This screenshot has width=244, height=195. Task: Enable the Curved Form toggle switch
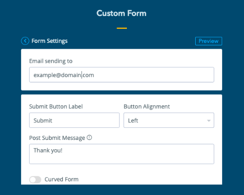tap(35, 179)
